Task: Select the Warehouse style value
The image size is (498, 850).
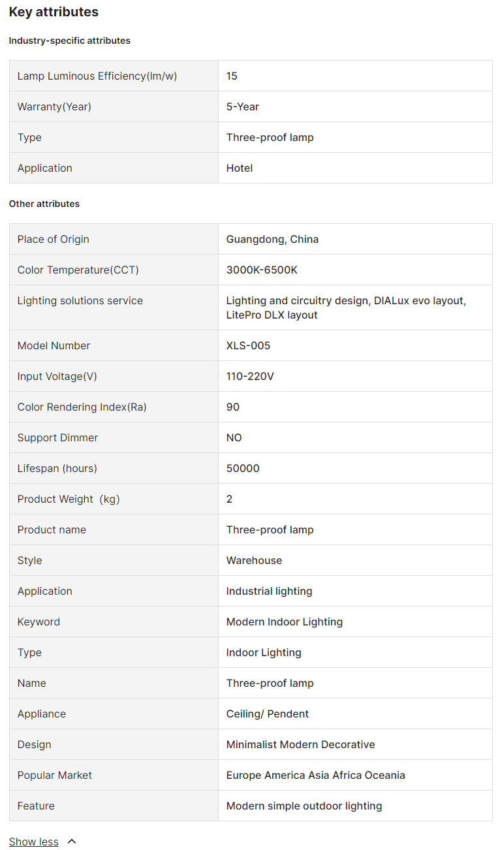Action: (x=254, y=560)
